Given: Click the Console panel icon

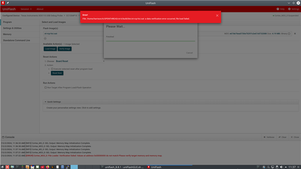Looking at the screenshot, I should coord(3,137).
